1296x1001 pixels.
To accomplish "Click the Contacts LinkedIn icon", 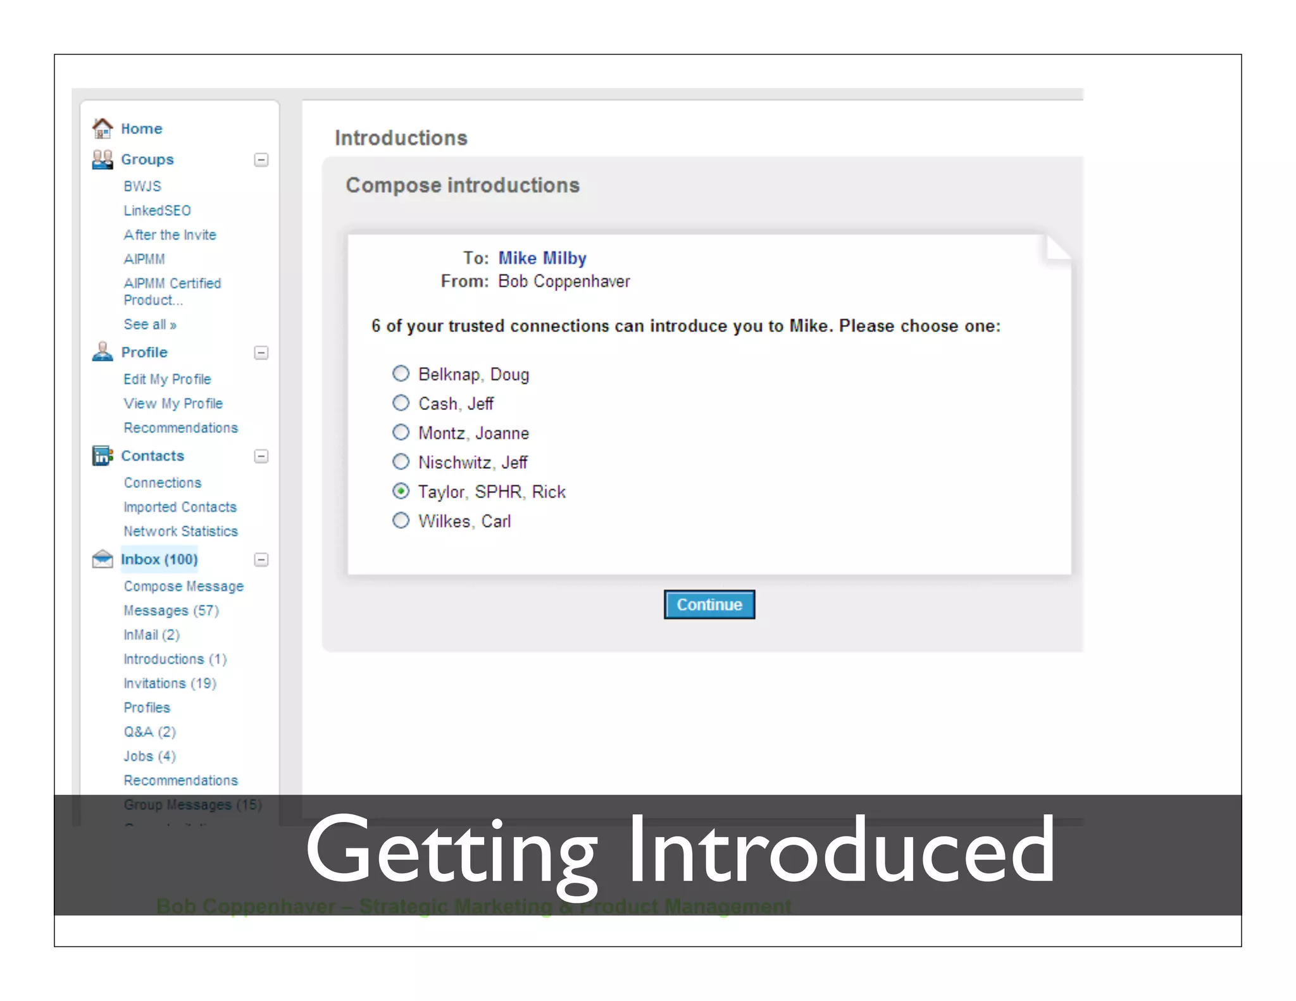I will [103, 456].
